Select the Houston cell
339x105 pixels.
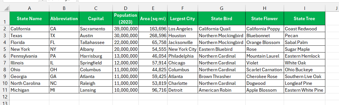pyautogui.click(x=183, y=35)
